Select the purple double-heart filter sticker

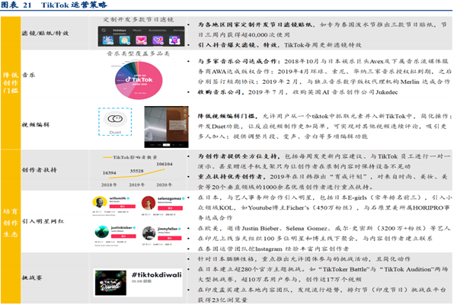pyautogui.click(x=158, y=40)
